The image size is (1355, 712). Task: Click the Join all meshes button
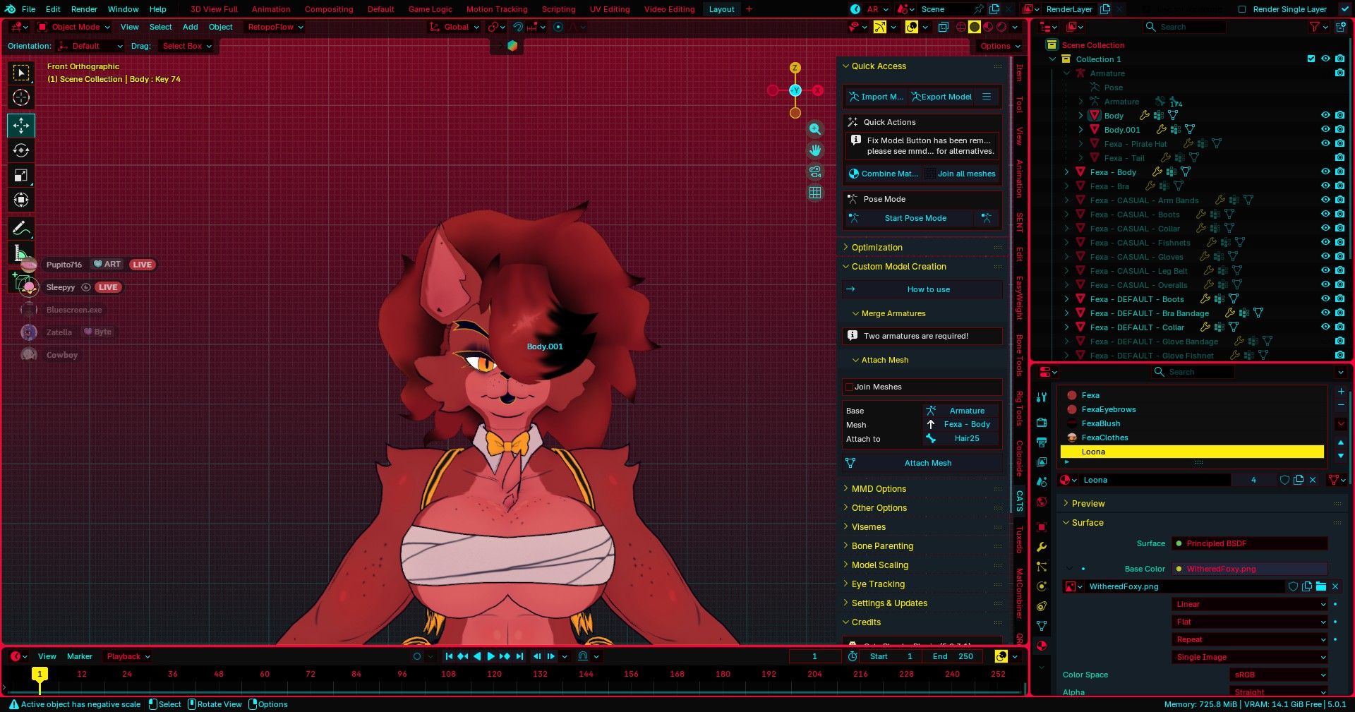(x=961, y=174)
